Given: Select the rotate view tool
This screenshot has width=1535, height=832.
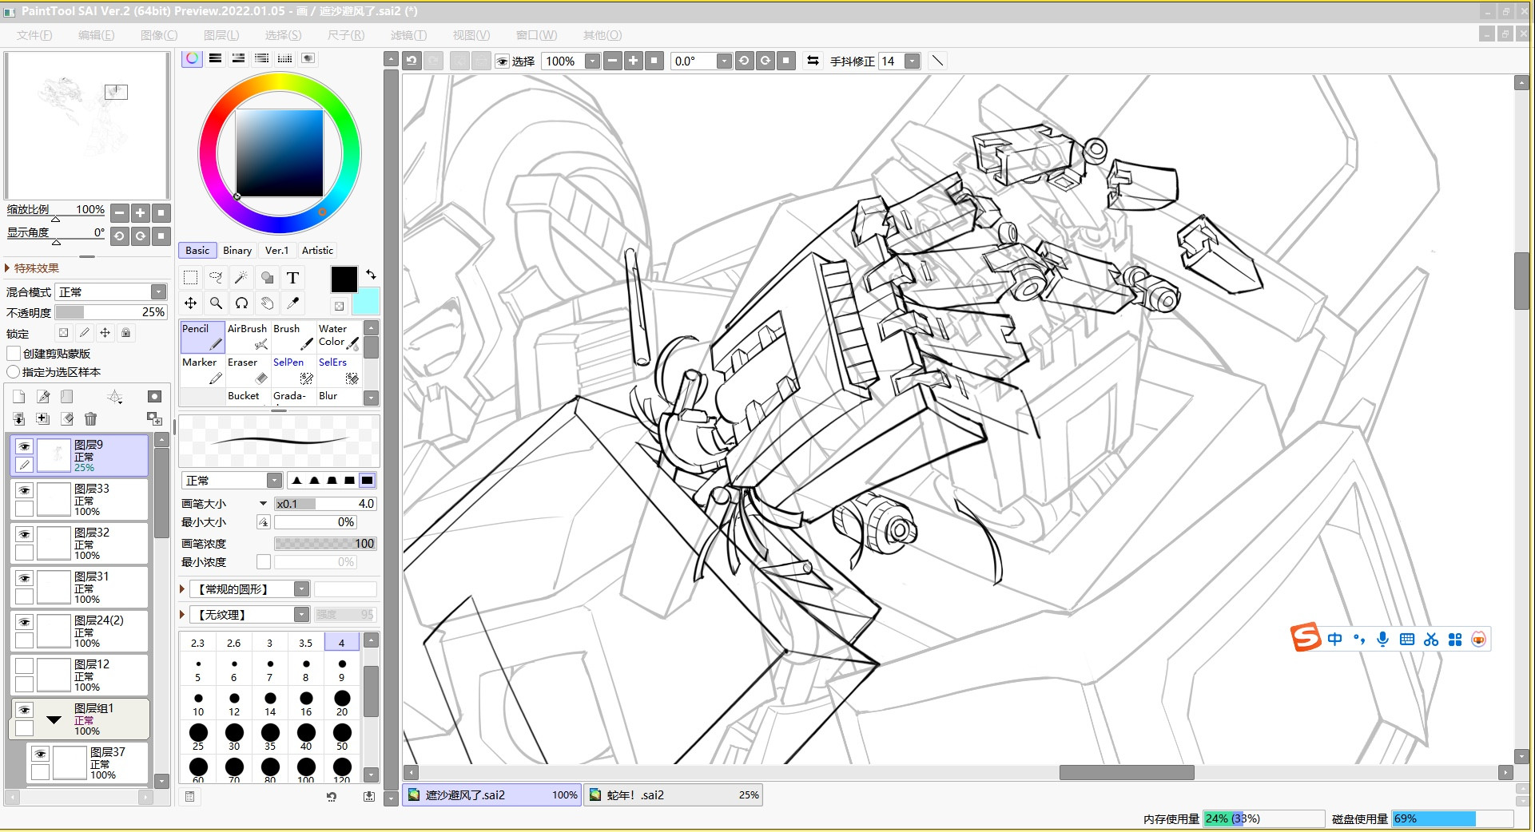Looking at the screenshot, I should tap(241, 303).
